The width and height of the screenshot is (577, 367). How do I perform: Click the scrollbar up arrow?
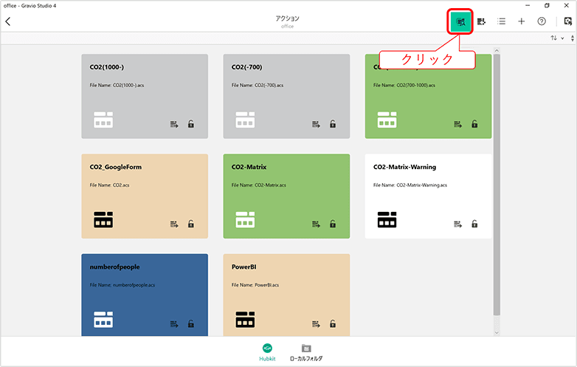click(497, 50)
